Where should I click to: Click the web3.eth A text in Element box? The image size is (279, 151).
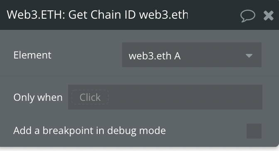pos(154,56)
